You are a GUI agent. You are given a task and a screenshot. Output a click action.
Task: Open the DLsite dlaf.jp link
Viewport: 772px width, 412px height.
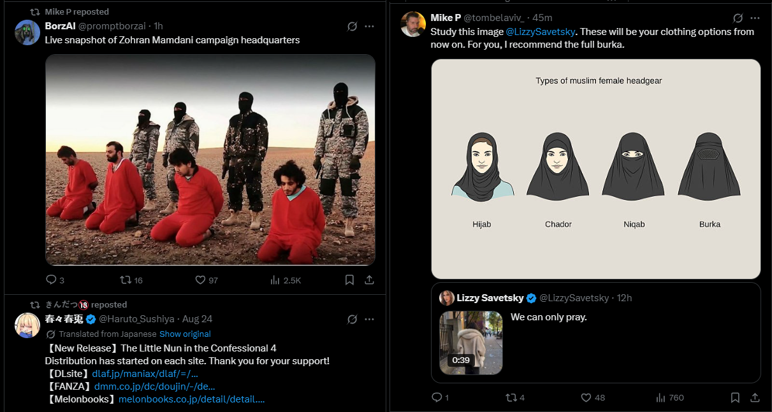[145, 374]
